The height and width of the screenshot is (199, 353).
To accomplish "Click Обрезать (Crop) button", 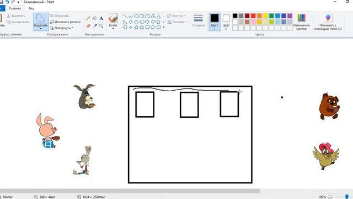I will [60, 16].
